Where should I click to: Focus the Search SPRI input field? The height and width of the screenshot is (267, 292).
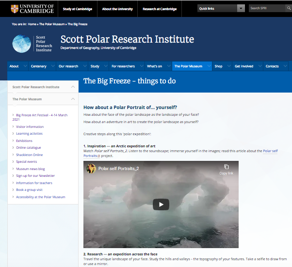267,8
